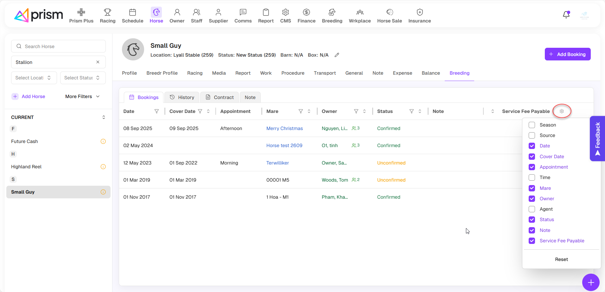This screenshot has width=605, height=292.
Task: Switch to the History tab
Action: click(182, 97)
